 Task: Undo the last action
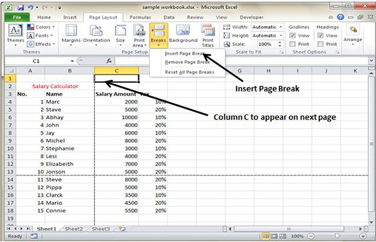click(x=30, y=7)
